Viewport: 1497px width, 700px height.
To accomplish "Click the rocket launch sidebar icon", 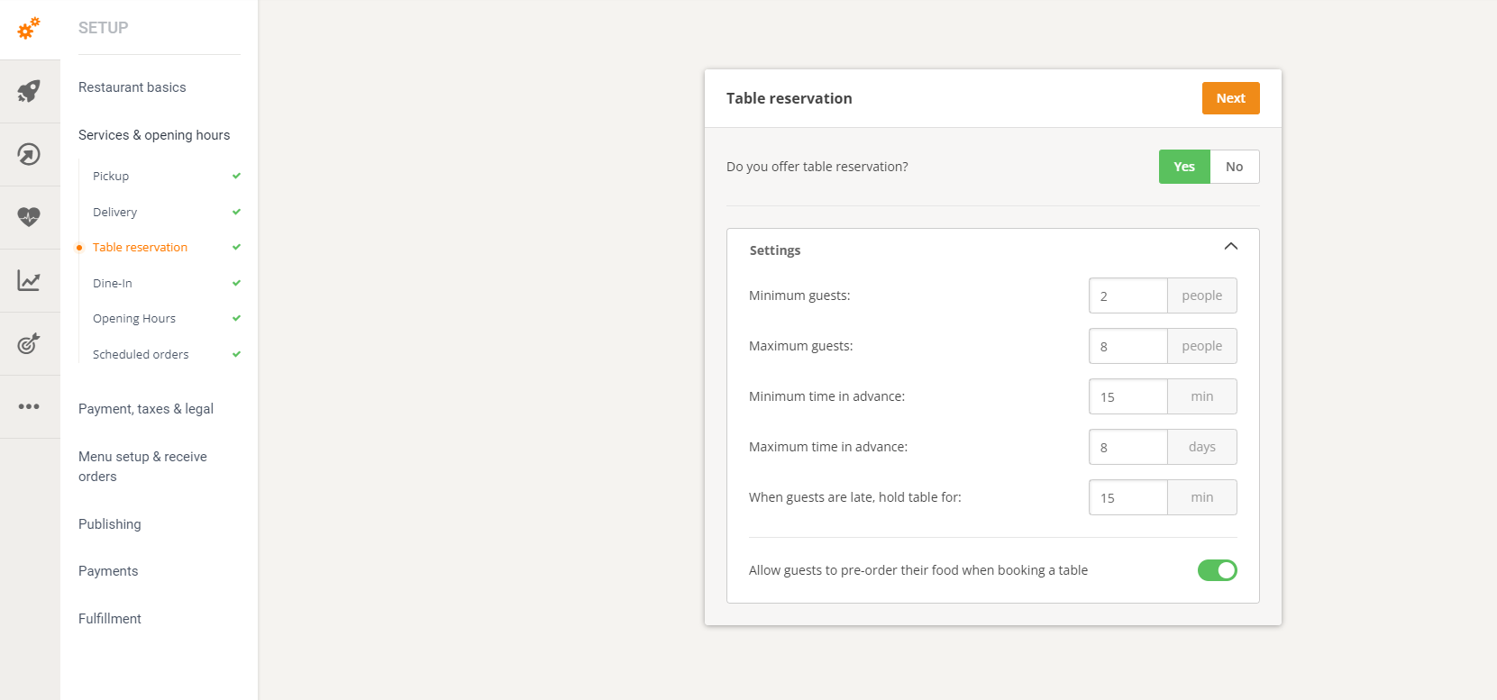I will pyautogui.click(x=29, y=91).
